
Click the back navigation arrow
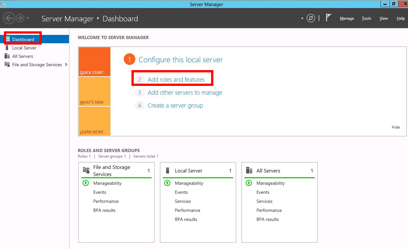9,18
